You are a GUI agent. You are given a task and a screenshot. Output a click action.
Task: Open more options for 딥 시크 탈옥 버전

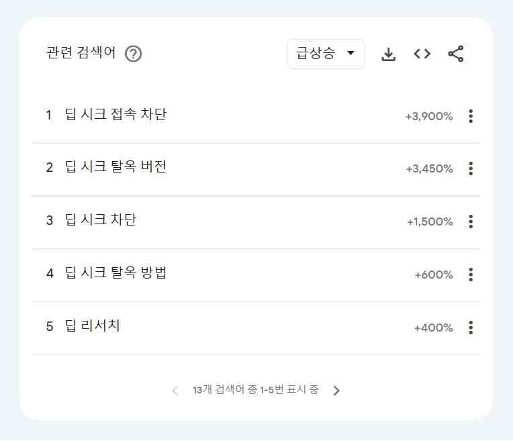click(x=471, y=168)
